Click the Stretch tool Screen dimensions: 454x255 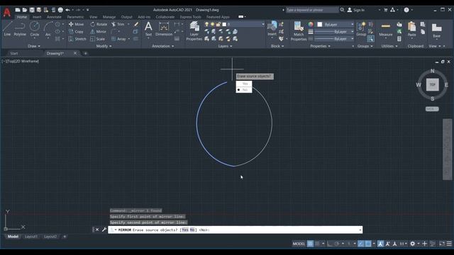click(77, 39)
